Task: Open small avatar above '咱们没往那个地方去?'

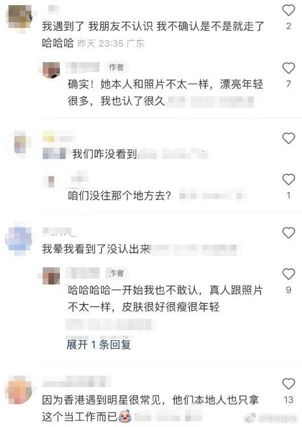Action: 51,182
